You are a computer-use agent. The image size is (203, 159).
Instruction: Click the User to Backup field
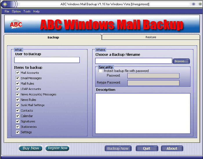(x=47, y=60)
